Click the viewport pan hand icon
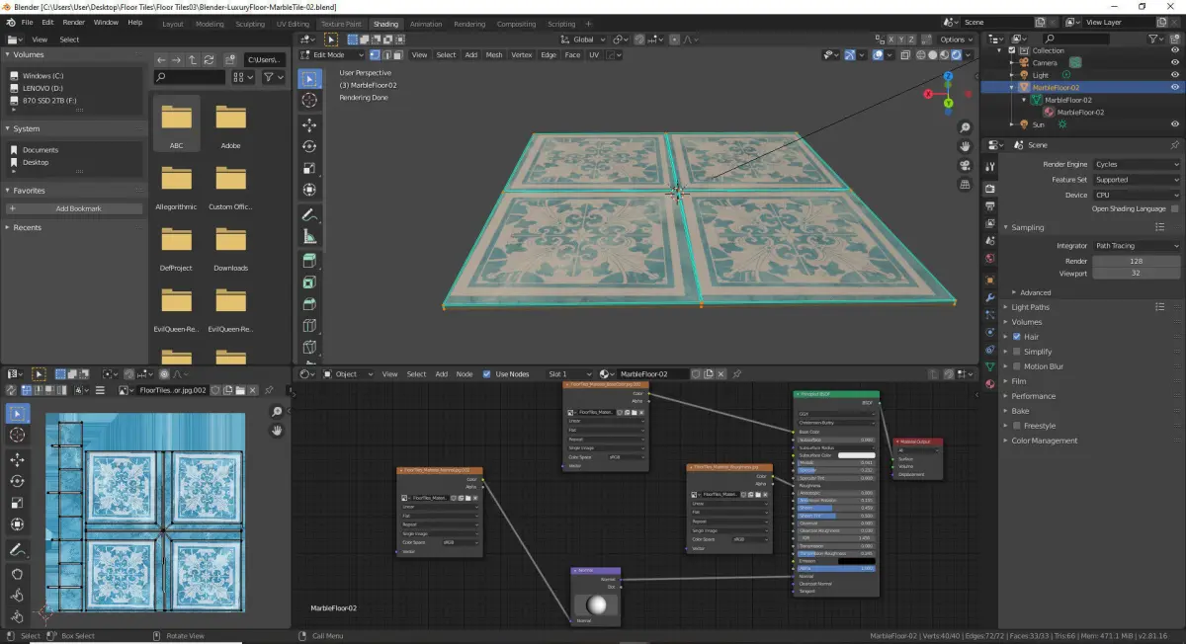 (965, 147)
